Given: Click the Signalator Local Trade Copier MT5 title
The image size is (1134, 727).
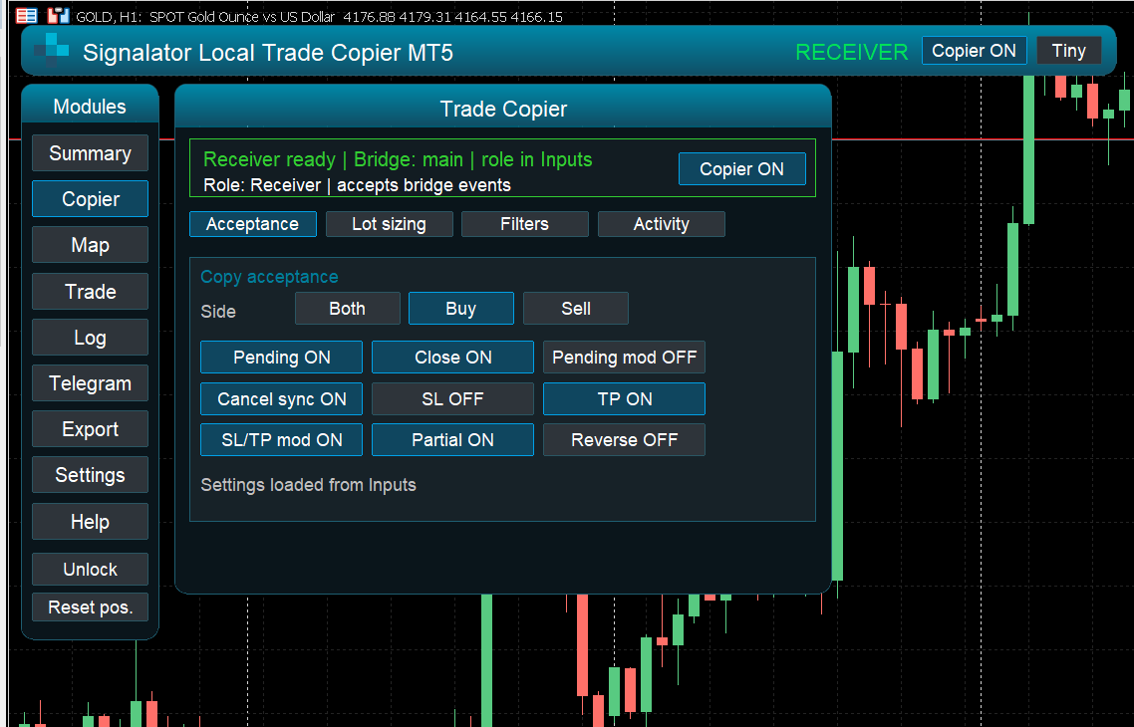Looking at the screenshot, I should click(268, 52).
